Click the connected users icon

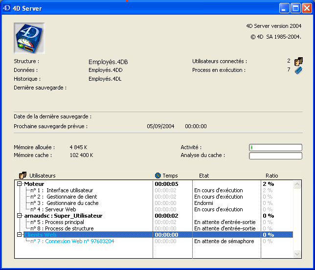pos(298,62)
